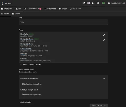
Task: Open the CloverDX company link
Action: 24,59
